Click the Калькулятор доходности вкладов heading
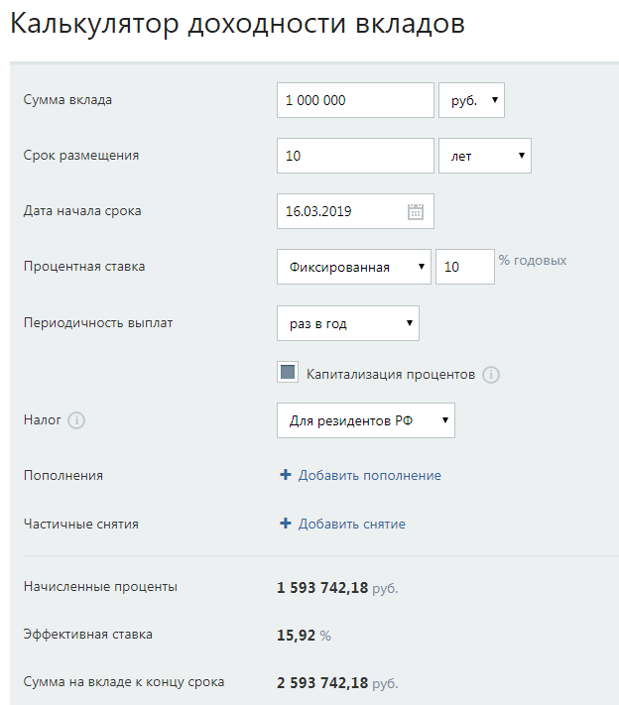The image size is (619, 705). point(237,25)
